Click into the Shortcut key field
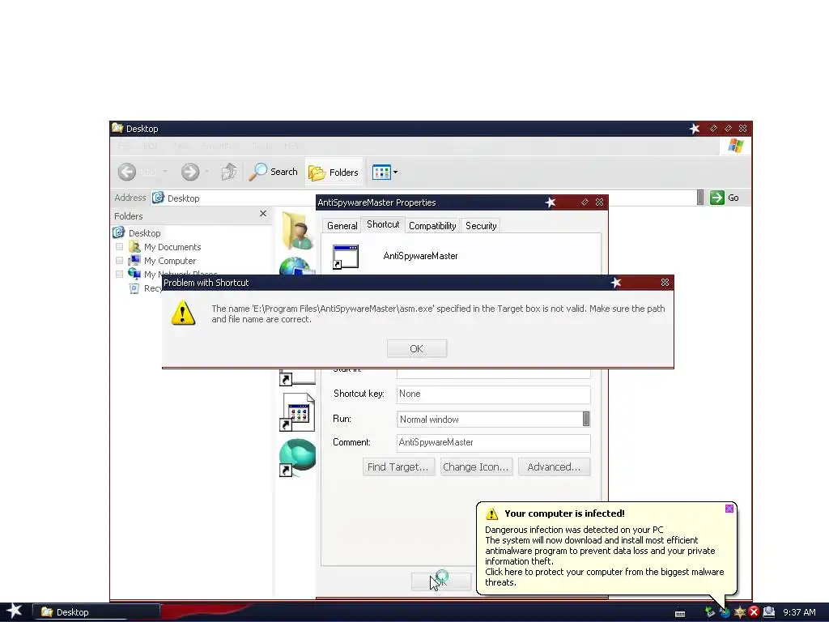Image resolution: width=829 pixels, height=622 pixels. coord(493,394)
